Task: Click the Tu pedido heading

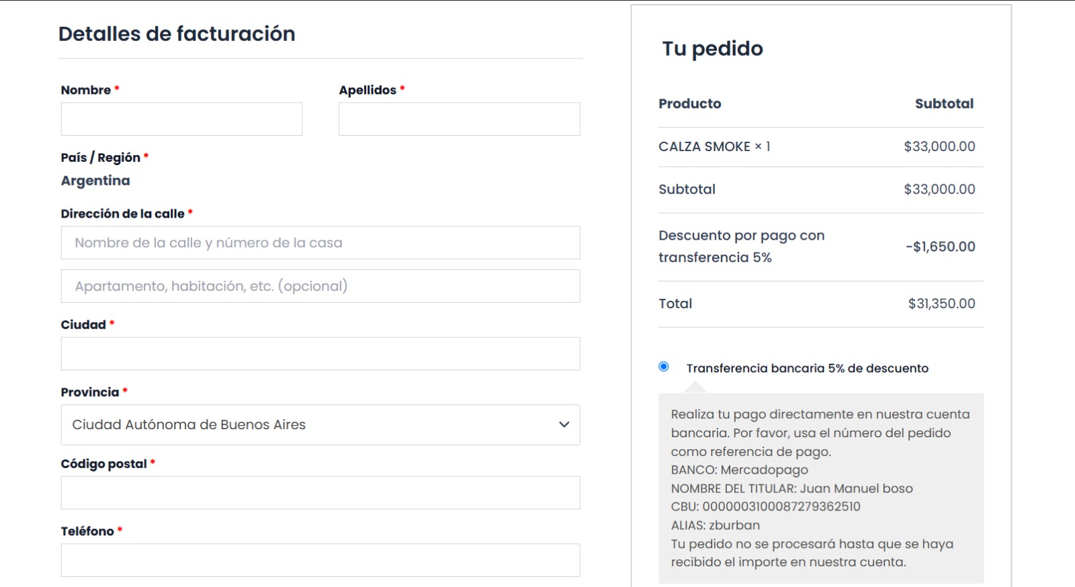Action: tap(712, 48)
